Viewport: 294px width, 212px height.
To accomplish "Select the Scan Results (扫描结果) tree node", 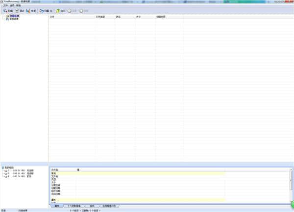I will pos(14,16).
